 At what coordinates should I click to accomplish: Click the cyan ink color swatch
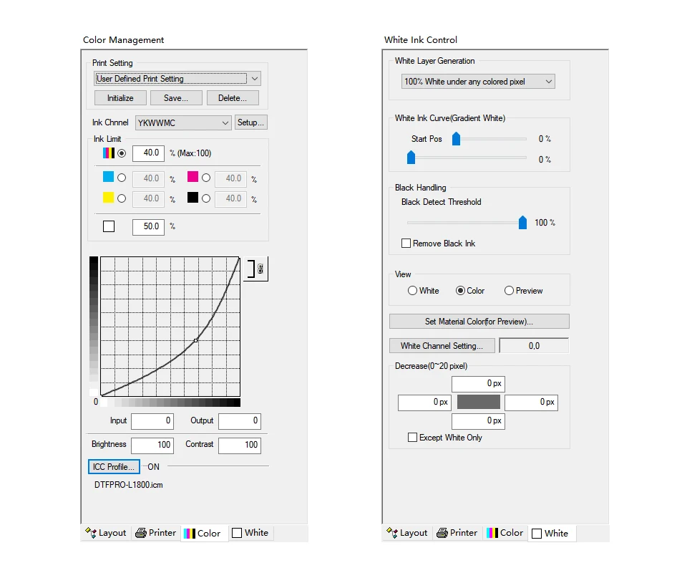tap(108, 177)
